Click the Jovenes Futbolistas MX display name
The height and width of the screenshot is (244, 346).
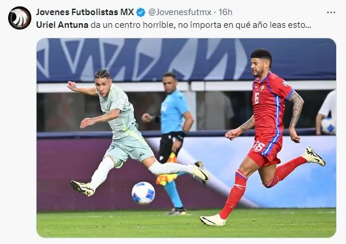85,12
